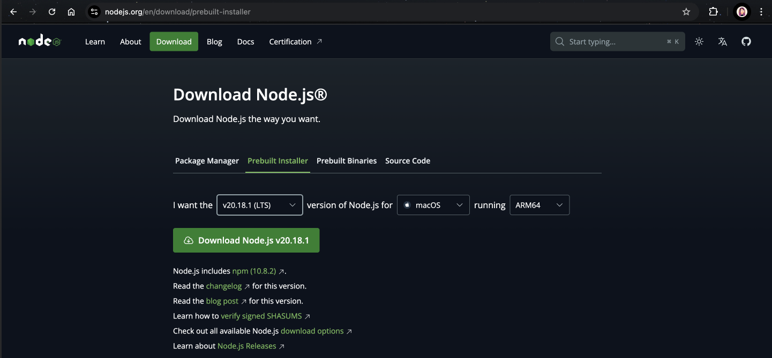This screenshot has width=772, height=358.
Task: Click the Apple logo in the OS selector
Action: click(407, 205)
